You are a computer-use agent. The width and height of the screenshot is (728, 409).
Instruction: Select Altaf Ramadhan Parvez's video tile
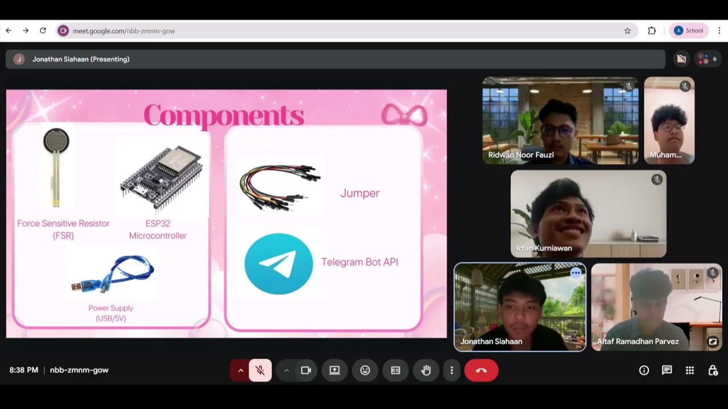click(657, 307)
